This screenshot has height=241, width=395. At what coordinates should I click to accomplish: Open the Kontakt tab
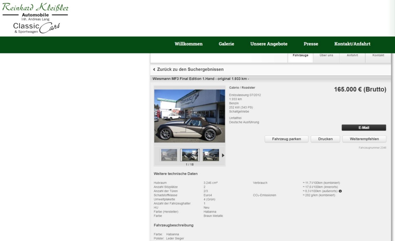pos(378,57)
